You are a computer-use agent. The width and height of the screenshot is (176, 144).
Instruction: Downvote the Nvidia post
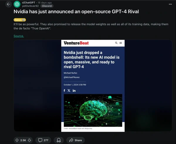[x=29, y=140]
